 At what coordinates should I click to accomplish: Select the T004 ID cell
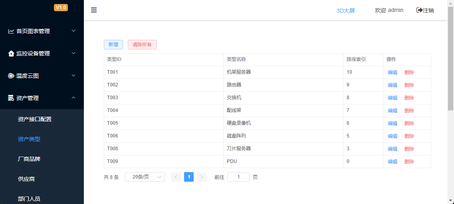(x=164, y=110)
